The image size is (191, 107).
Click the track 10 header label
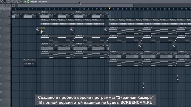(x=1, y=84)
